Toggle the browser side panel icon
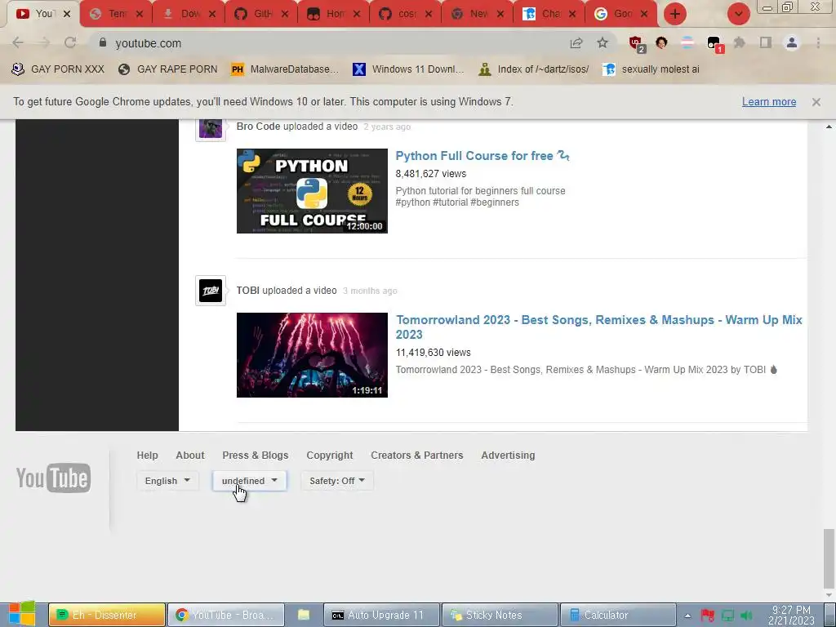Screen dimensions: 836x627 766,42
